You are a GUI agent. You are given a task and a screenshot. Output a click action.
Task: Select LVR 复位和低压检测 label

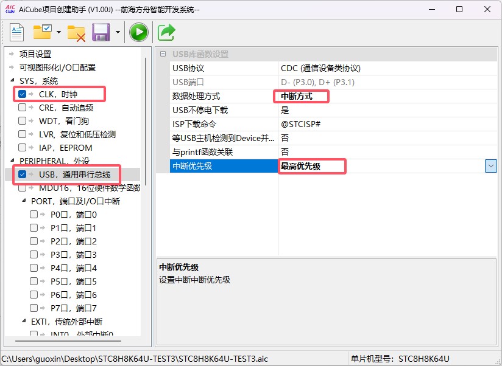click(x=77, y=134)
